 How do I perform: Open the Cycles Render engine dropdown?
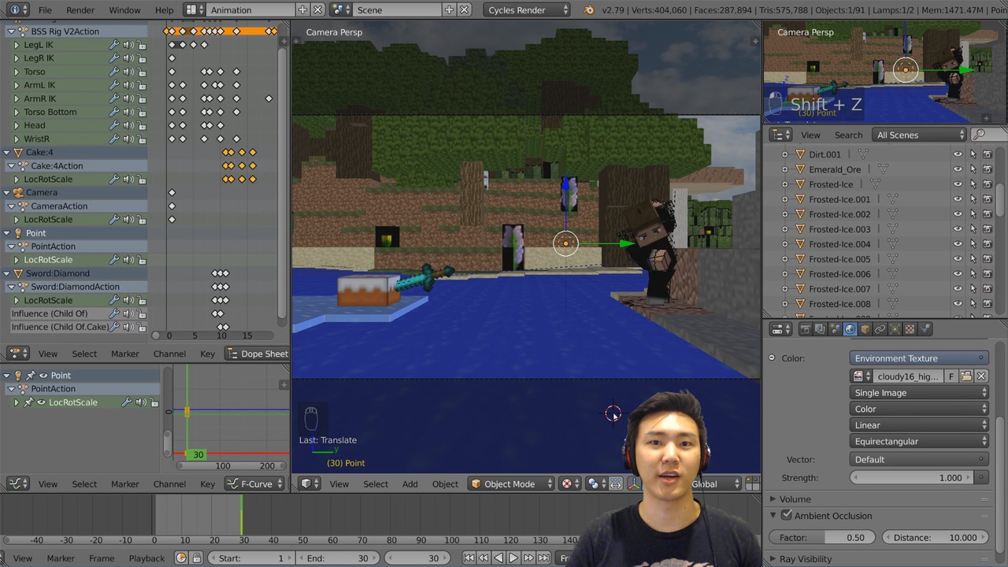(x=527, y=10)
